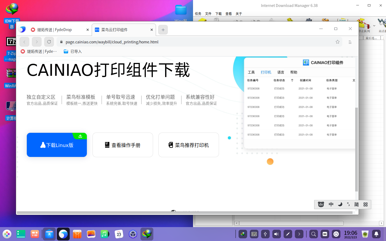Screen dimensions: 386x241
Task: Open a new browser tab
Action: coord(163,30)
